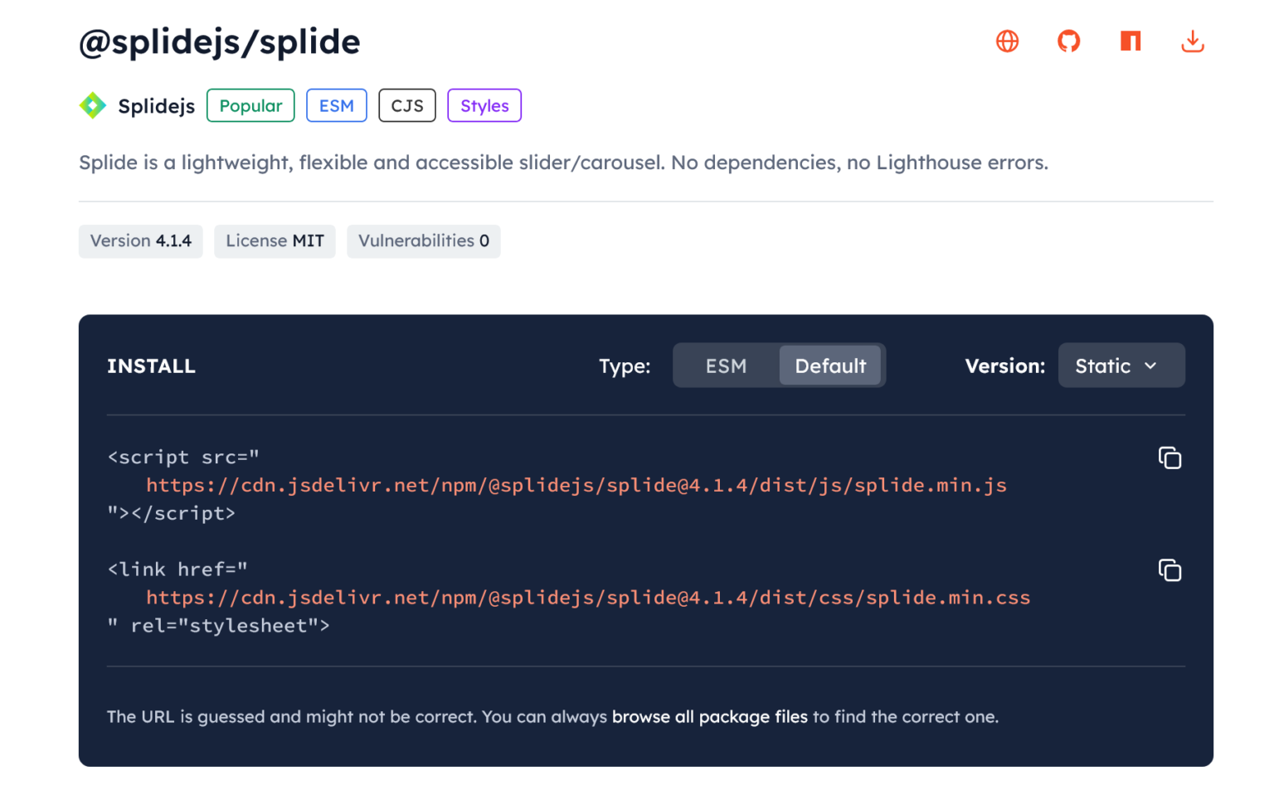Copy the script tag snippet

1169,458
